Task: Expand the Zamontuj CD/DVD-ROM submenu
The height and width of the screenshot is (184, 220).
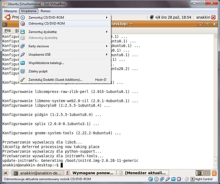Action: point(65,18)
